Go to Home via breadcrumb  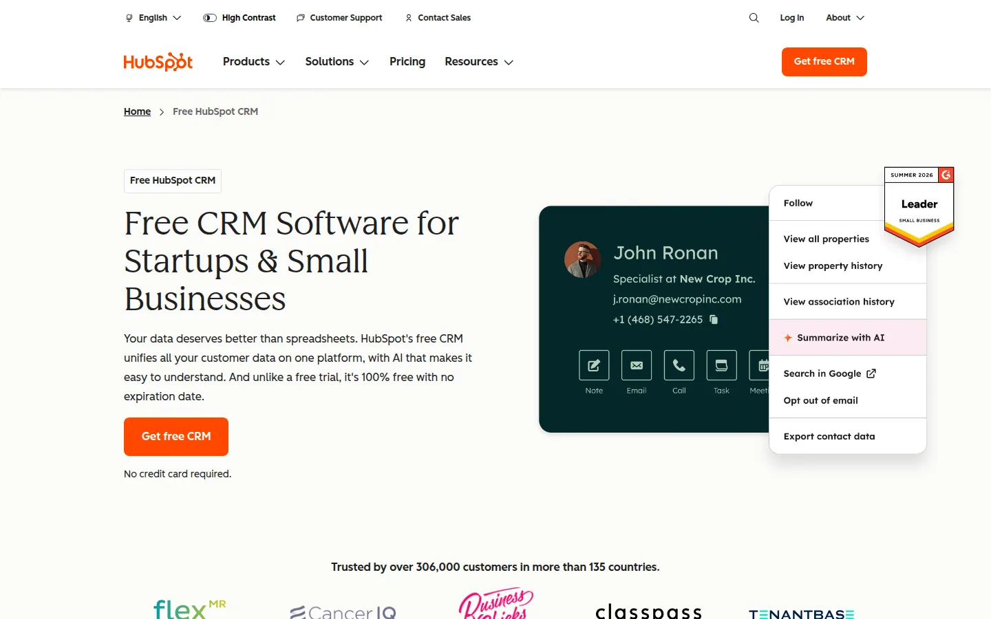pos(137,111)
